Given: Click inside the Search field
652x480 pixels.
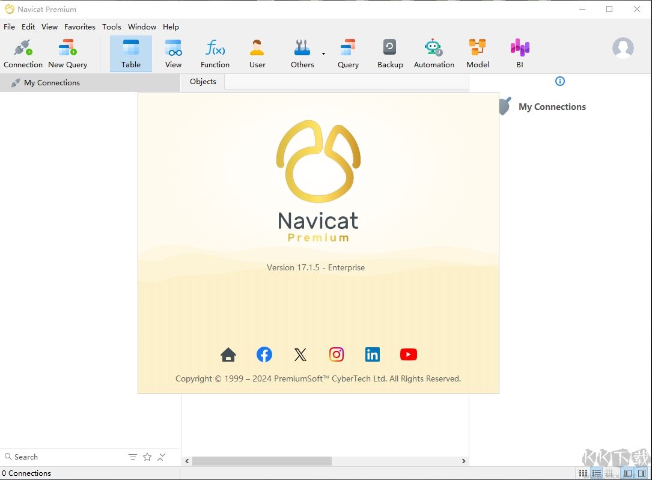Looking at the screenshot, I should 60,457.
